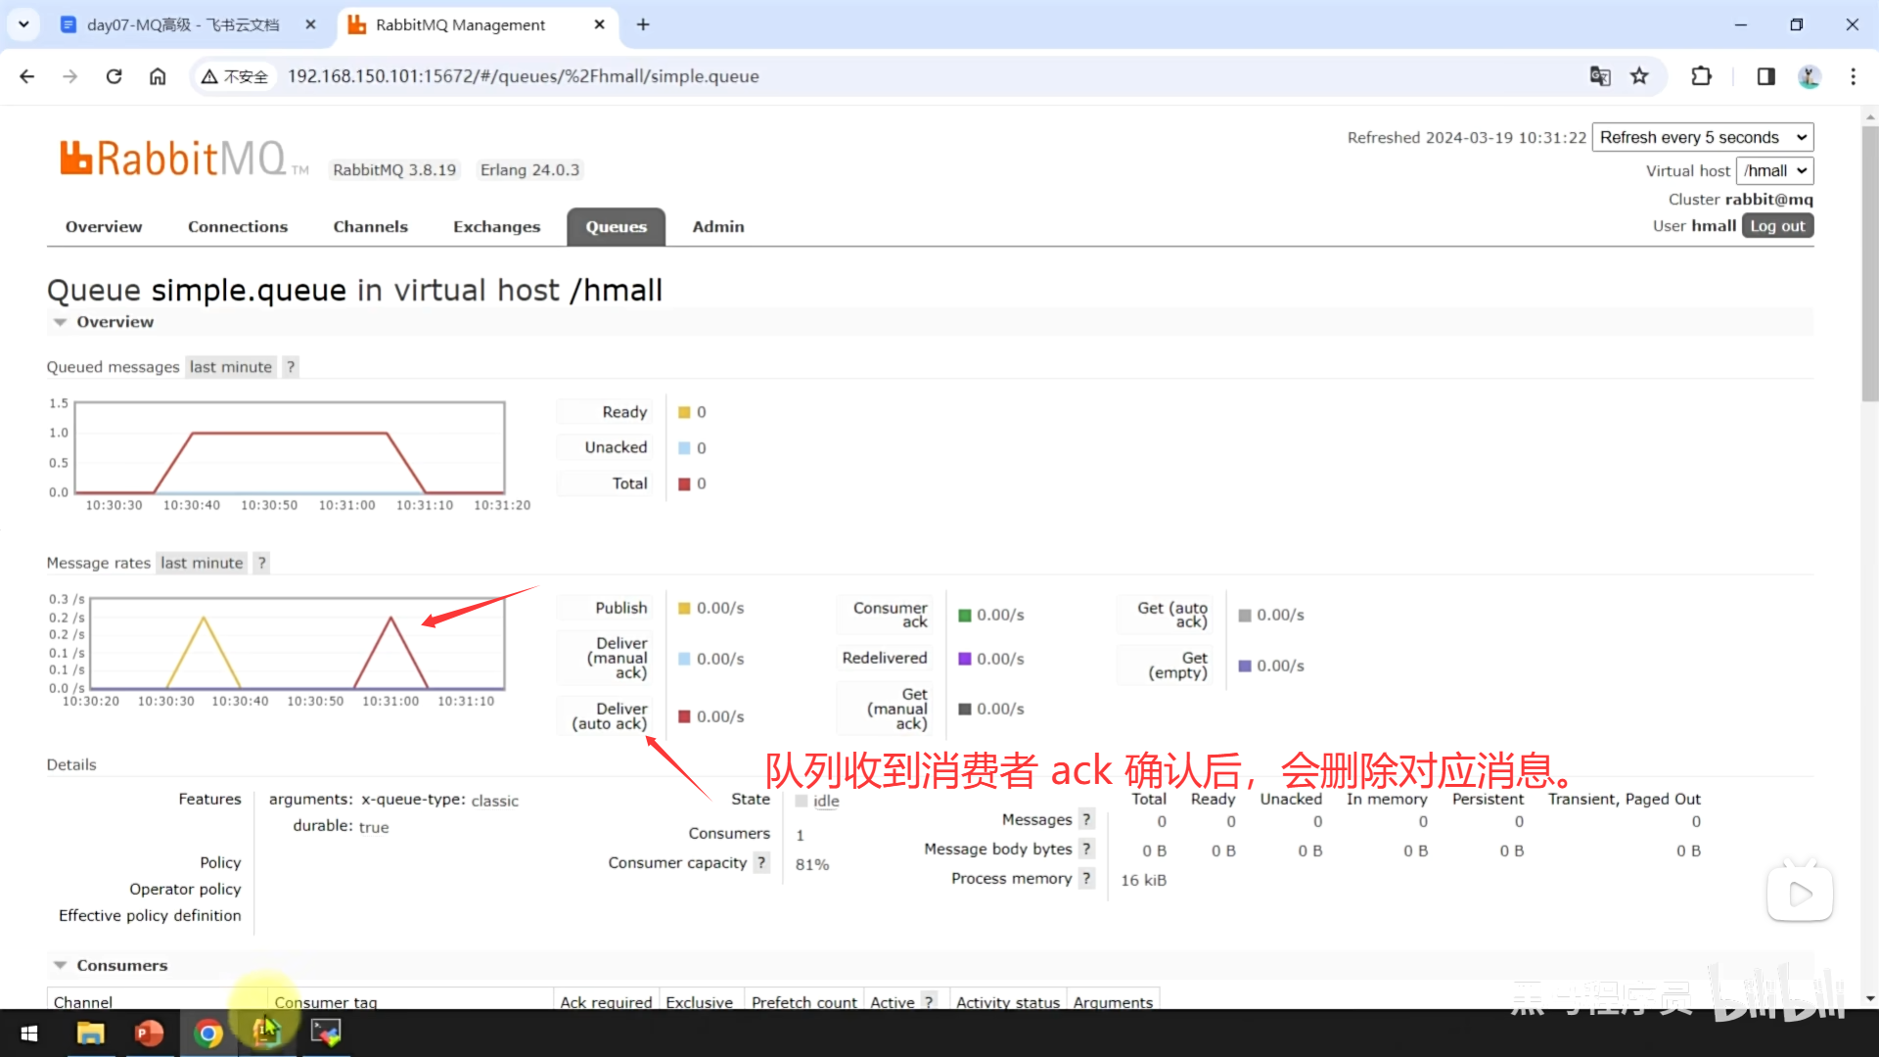Switch to the Exchanges tab
1879x1057 pixels.
[x=496, y=226]
